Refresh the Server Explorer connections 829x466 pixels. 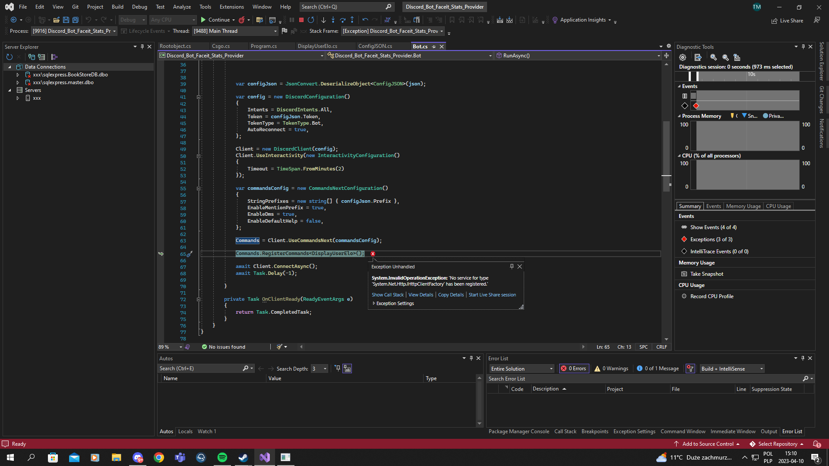[9, 57]
